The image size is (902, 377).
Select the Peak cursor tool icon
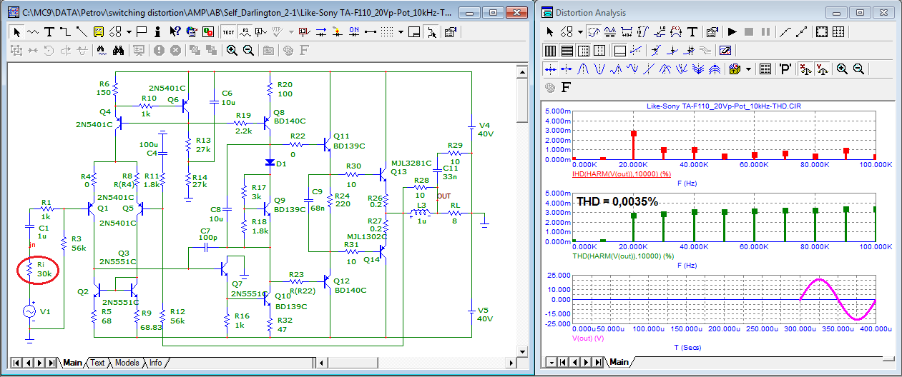pyautogui.click(x=583, y=69)
